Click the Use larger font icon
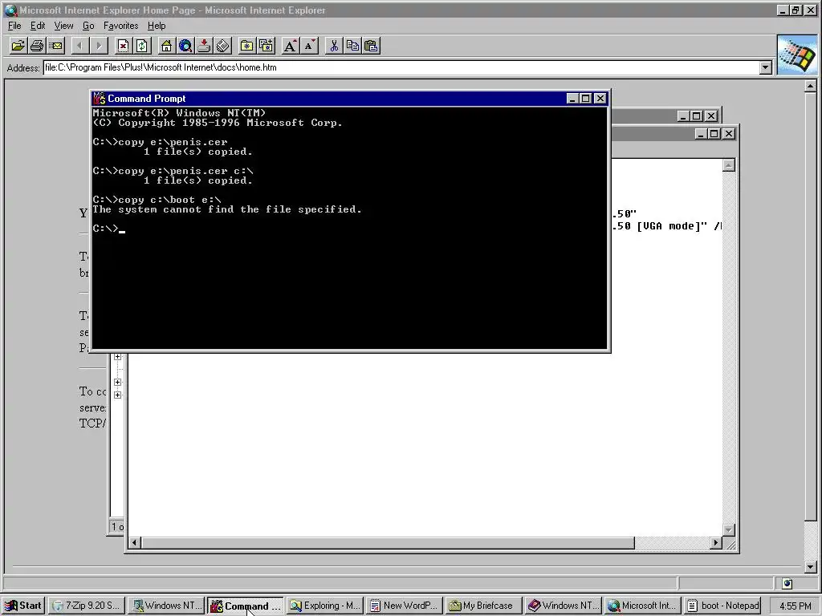The image size is (822, 616). [290, 46]
